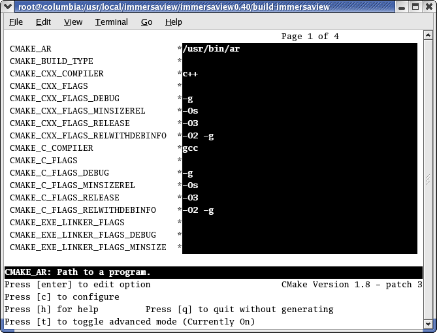Click the toggle advanced mode hint text
This screenshot has height=333, width=437.
tap(129, 322)
